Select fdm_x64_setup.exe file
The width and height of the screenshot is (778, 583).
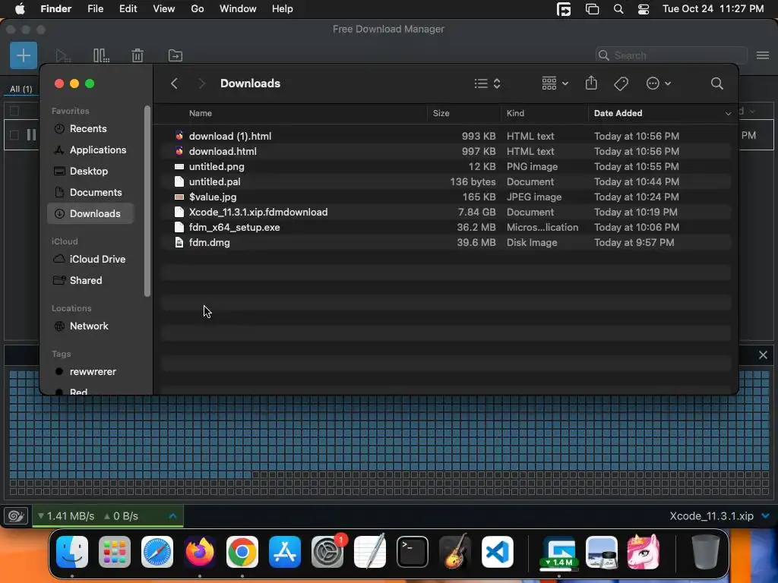pyautogui.click(x=445, y=228)
